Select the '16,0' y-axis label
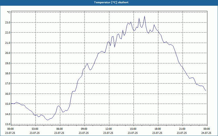Screen dimensions: 218x136 8,94
